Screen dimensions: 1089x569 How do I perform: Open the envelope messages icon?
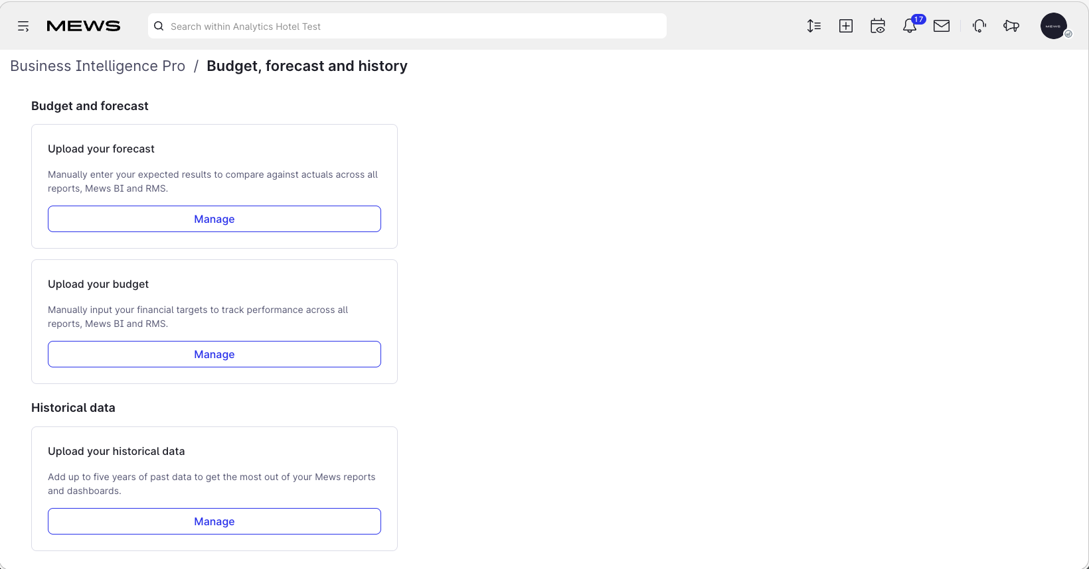coord(942,26)
